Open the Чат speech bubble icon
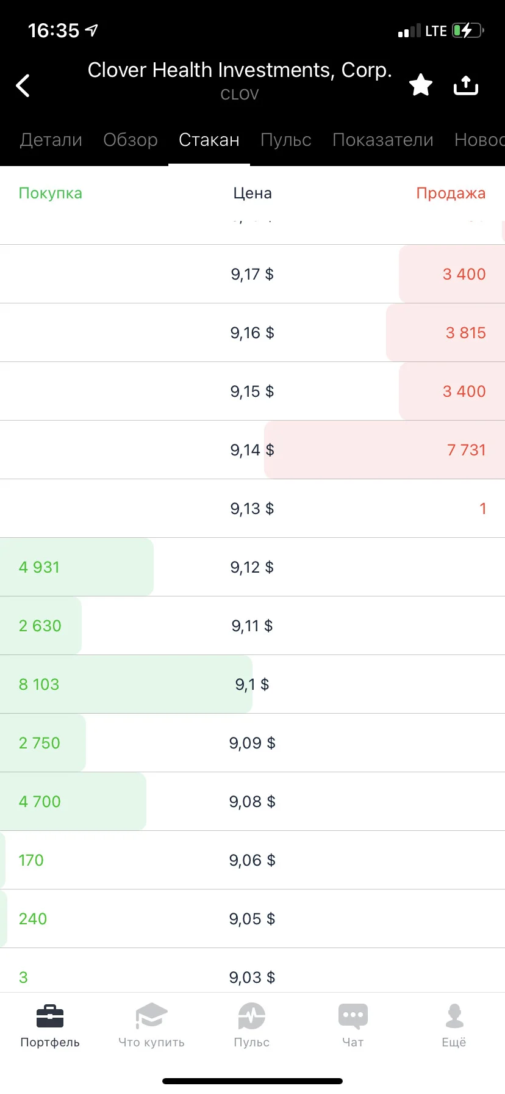Screen dimensions: 505x1094 [x=353, y=1016]
